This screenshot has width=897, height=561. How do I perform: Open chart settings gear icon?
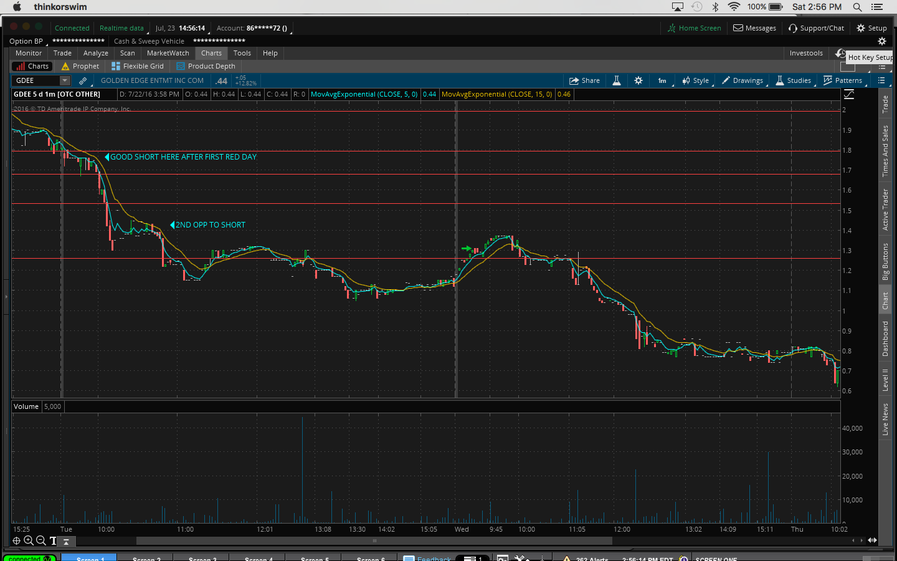[638, 80]
